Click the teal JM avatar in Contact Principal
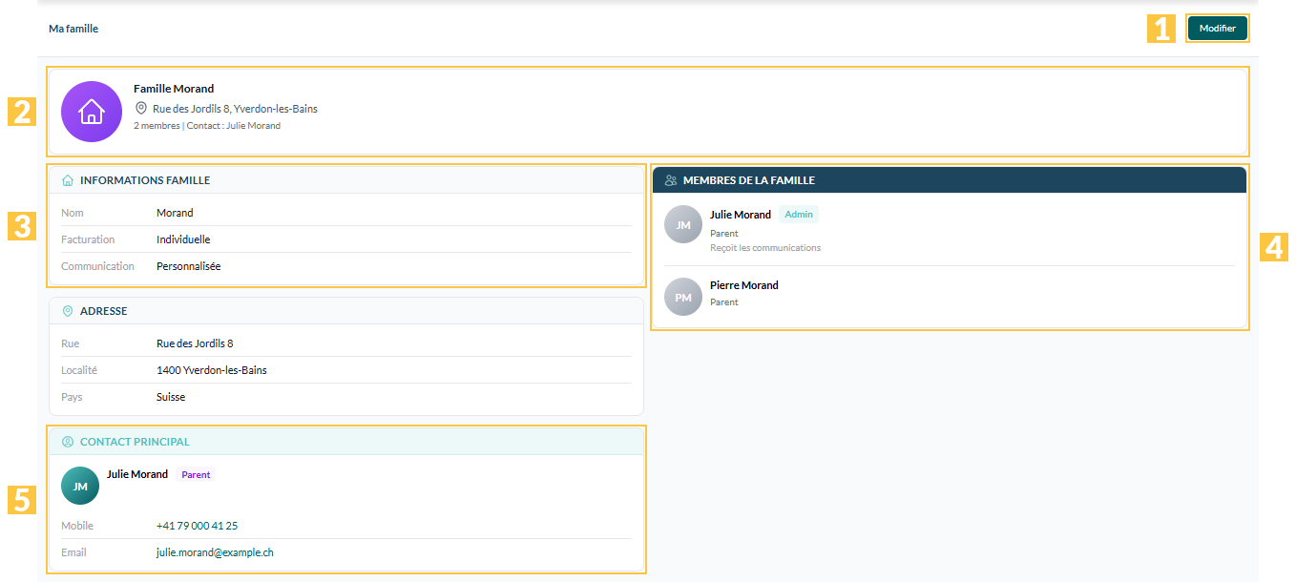The height and width of the screenshot is (582, 1296). pos(80,486)
